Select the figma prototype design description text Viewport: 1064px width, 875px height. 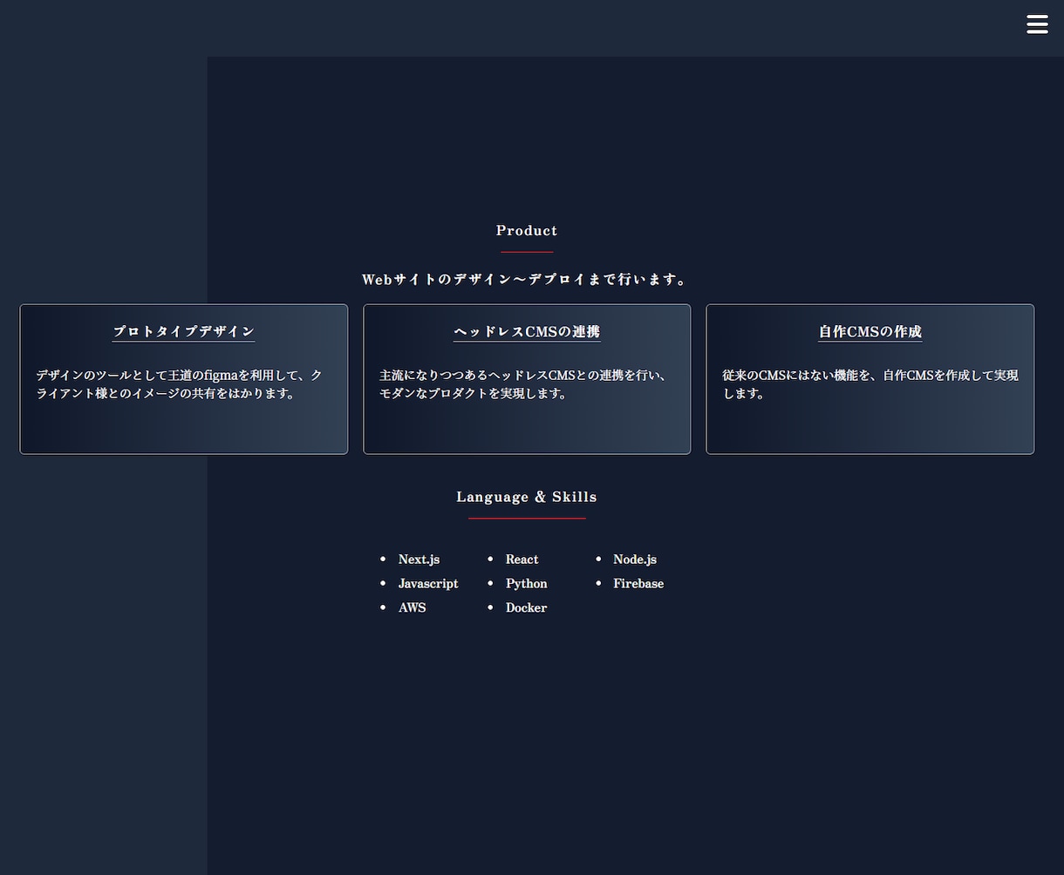[x=180, y=384]
